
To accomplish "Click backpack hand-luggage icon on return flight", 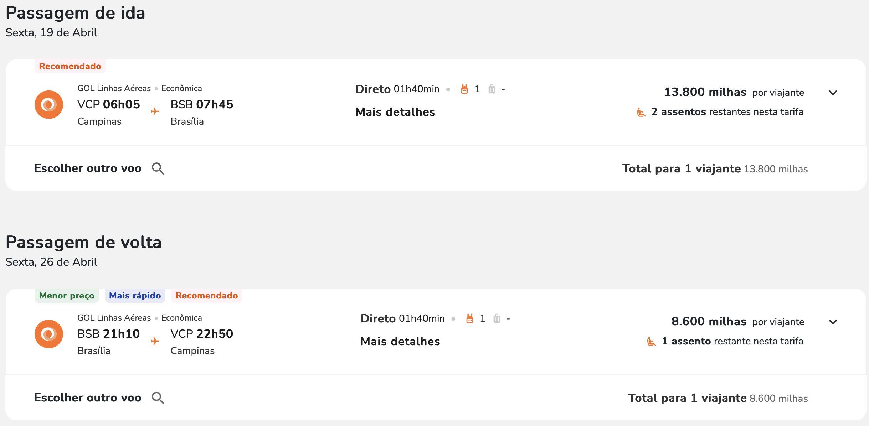I will [x=470, y=318].
